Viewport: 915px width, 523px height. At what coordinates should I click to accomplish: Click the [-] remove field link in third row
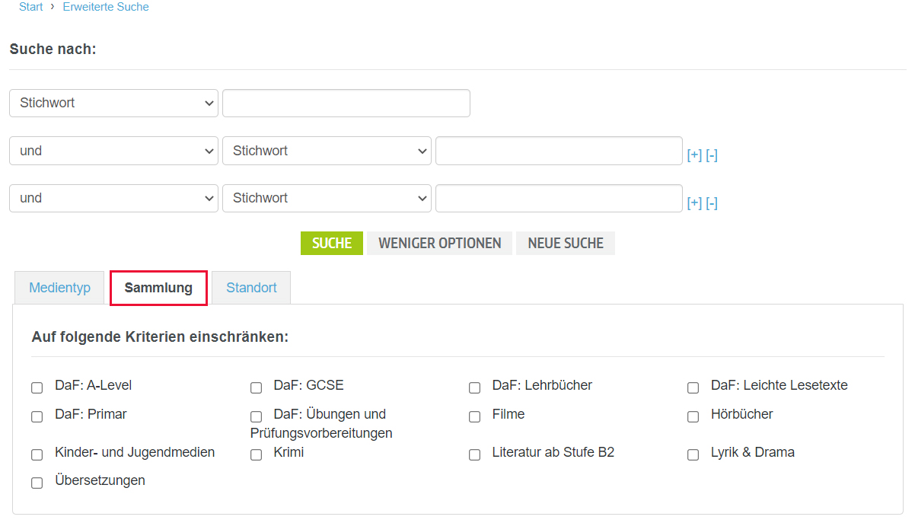(x=712, y=203)
